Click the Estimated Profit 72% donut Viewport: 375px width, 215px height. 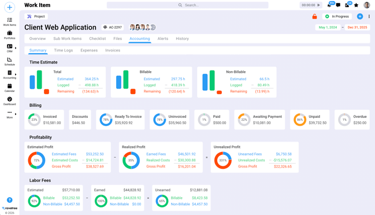[x=36, y=160]
